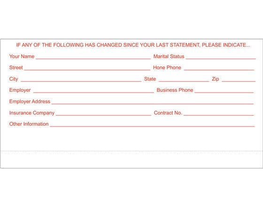
Task: Click the Other Information blank line
Action: tap(152, 127)
